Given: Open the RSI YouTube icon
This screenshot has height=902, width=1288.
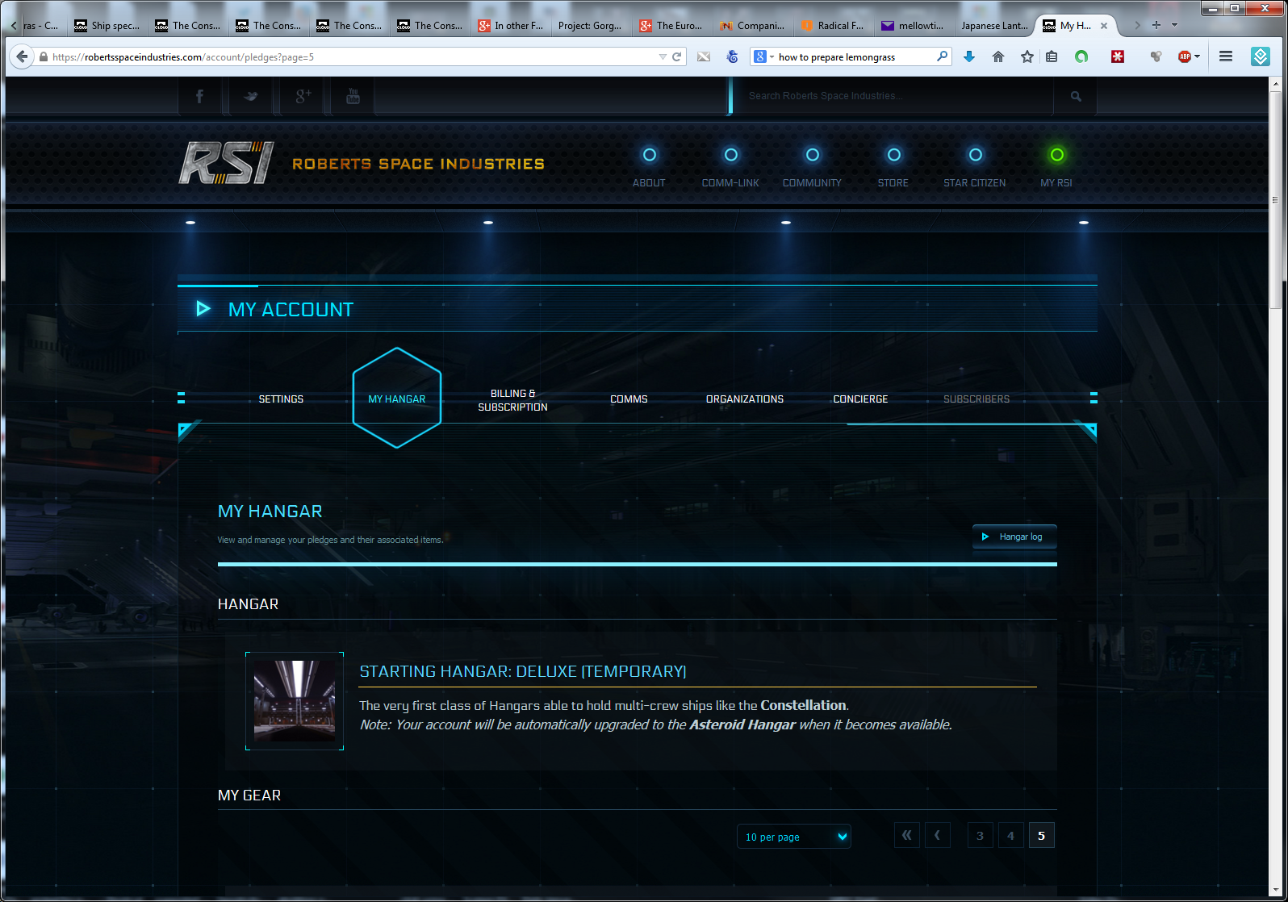Looking at the screenshot, I should [x=353, y=96].
